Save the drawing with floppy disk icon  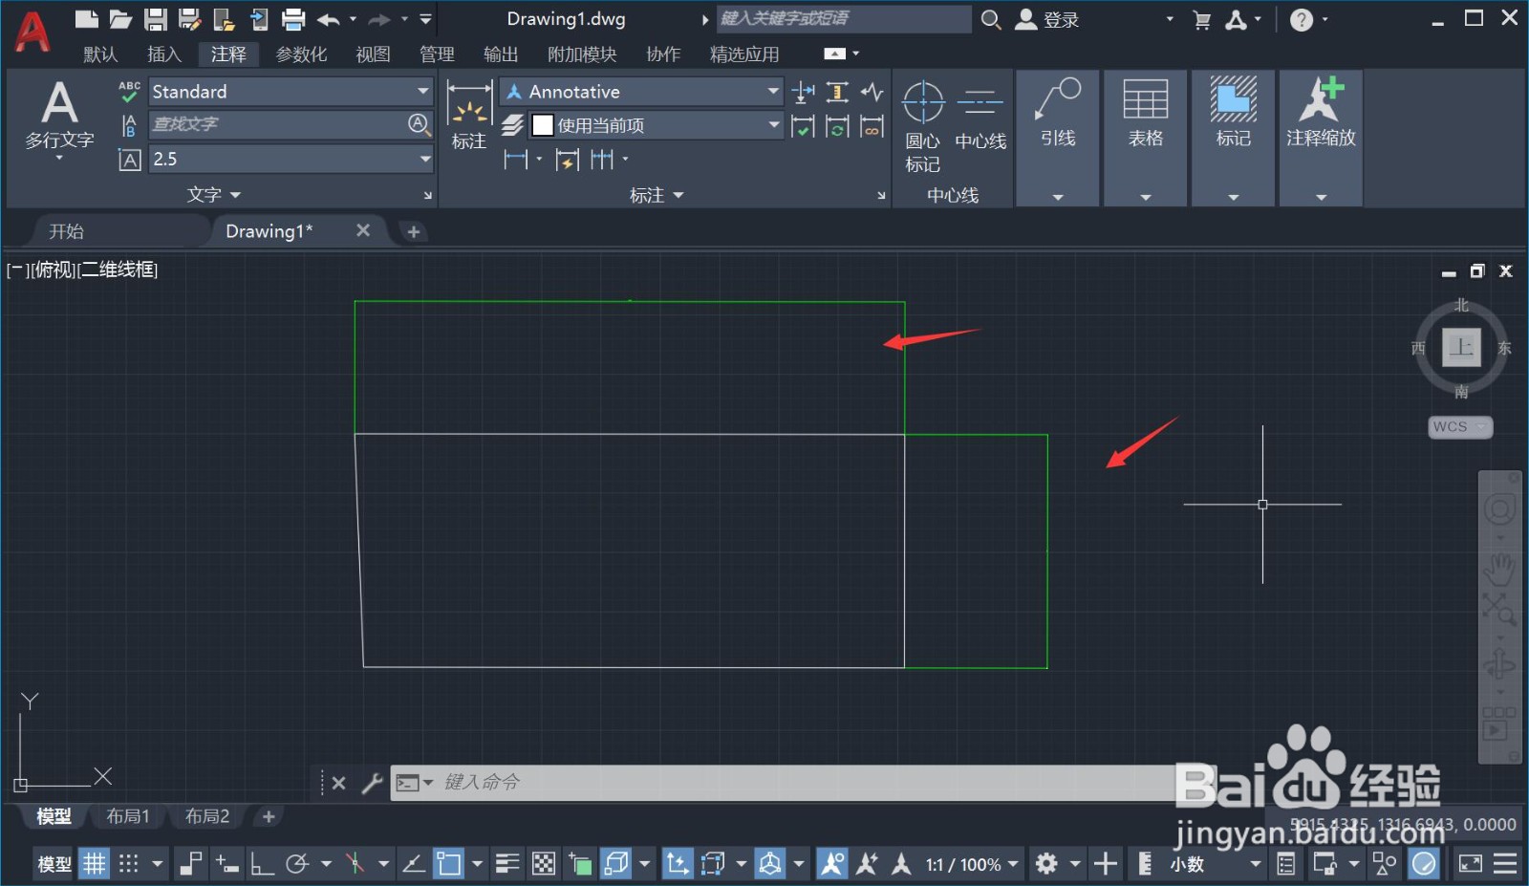click(155, 18)
